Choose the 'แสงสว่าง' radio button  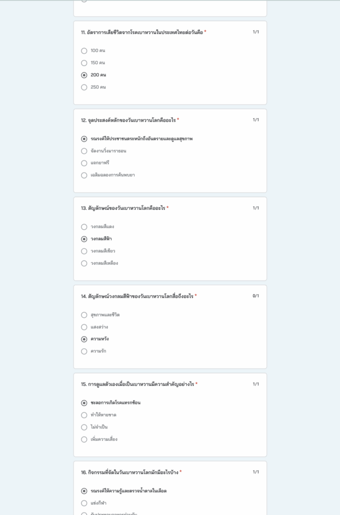point(84,327)
